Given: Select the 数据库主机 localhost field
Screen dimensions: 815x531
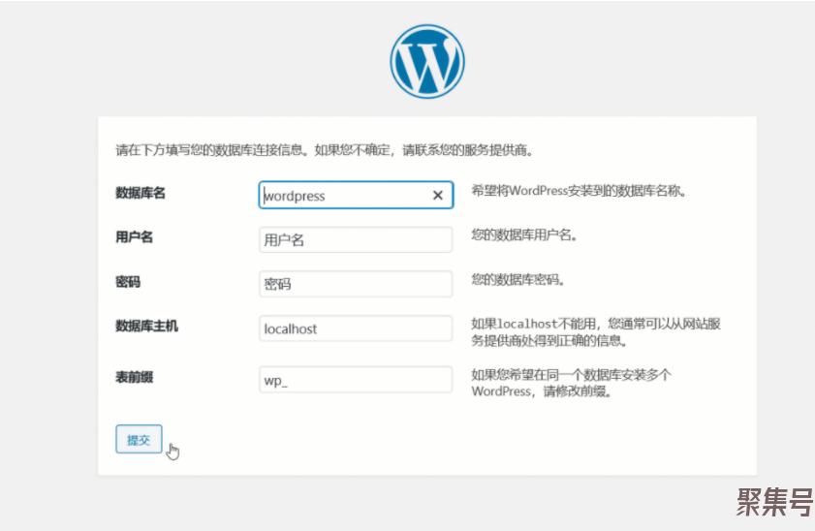Looking at the screenshot, I should point(356,328).
